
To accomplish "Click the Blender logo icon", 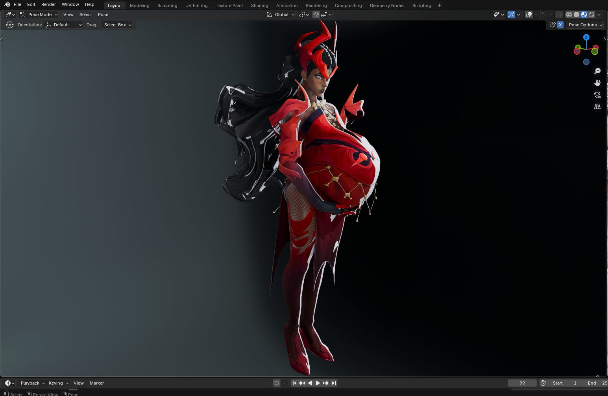I will (x=7, y=4).
